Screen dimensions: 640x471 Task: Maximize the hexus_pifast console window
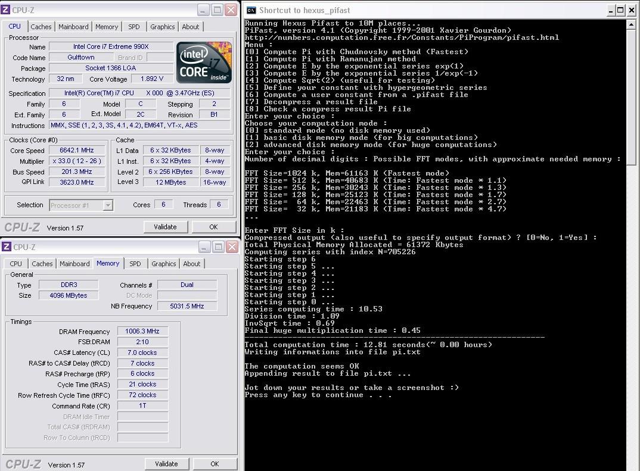(621, 10)
